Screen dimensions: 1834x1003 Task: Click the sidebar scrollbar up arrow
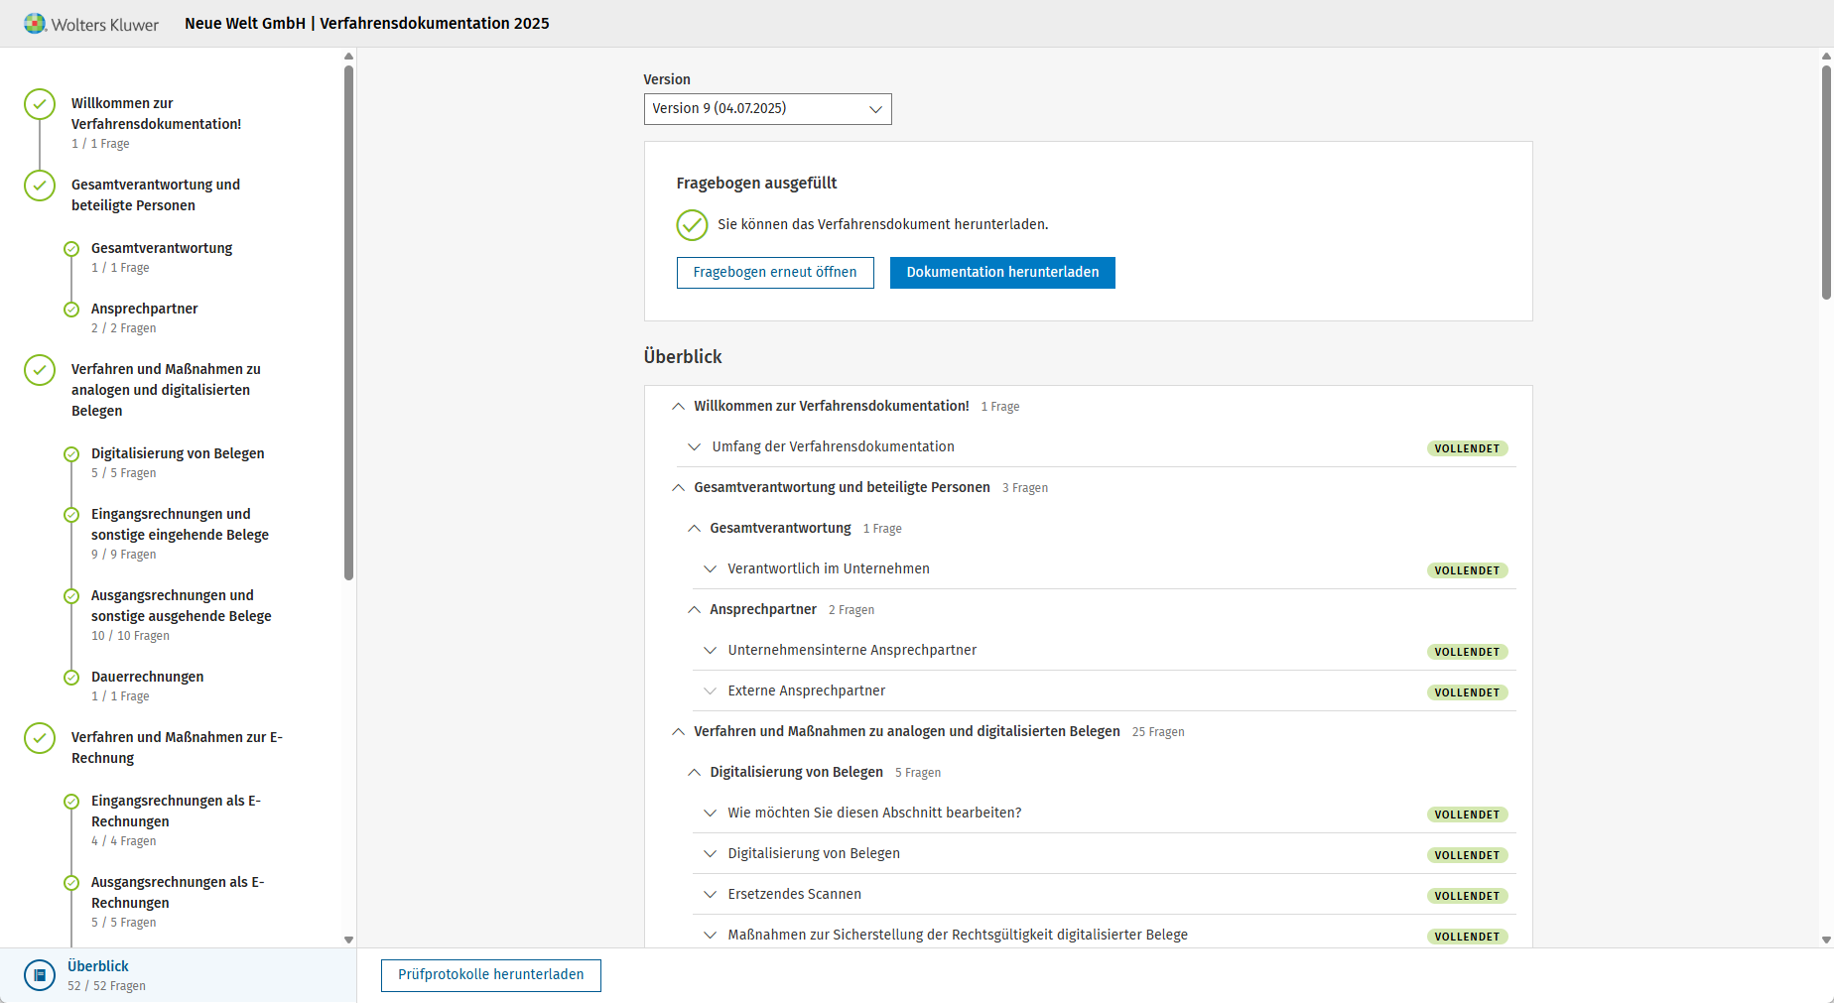click(x=348, y=57)
